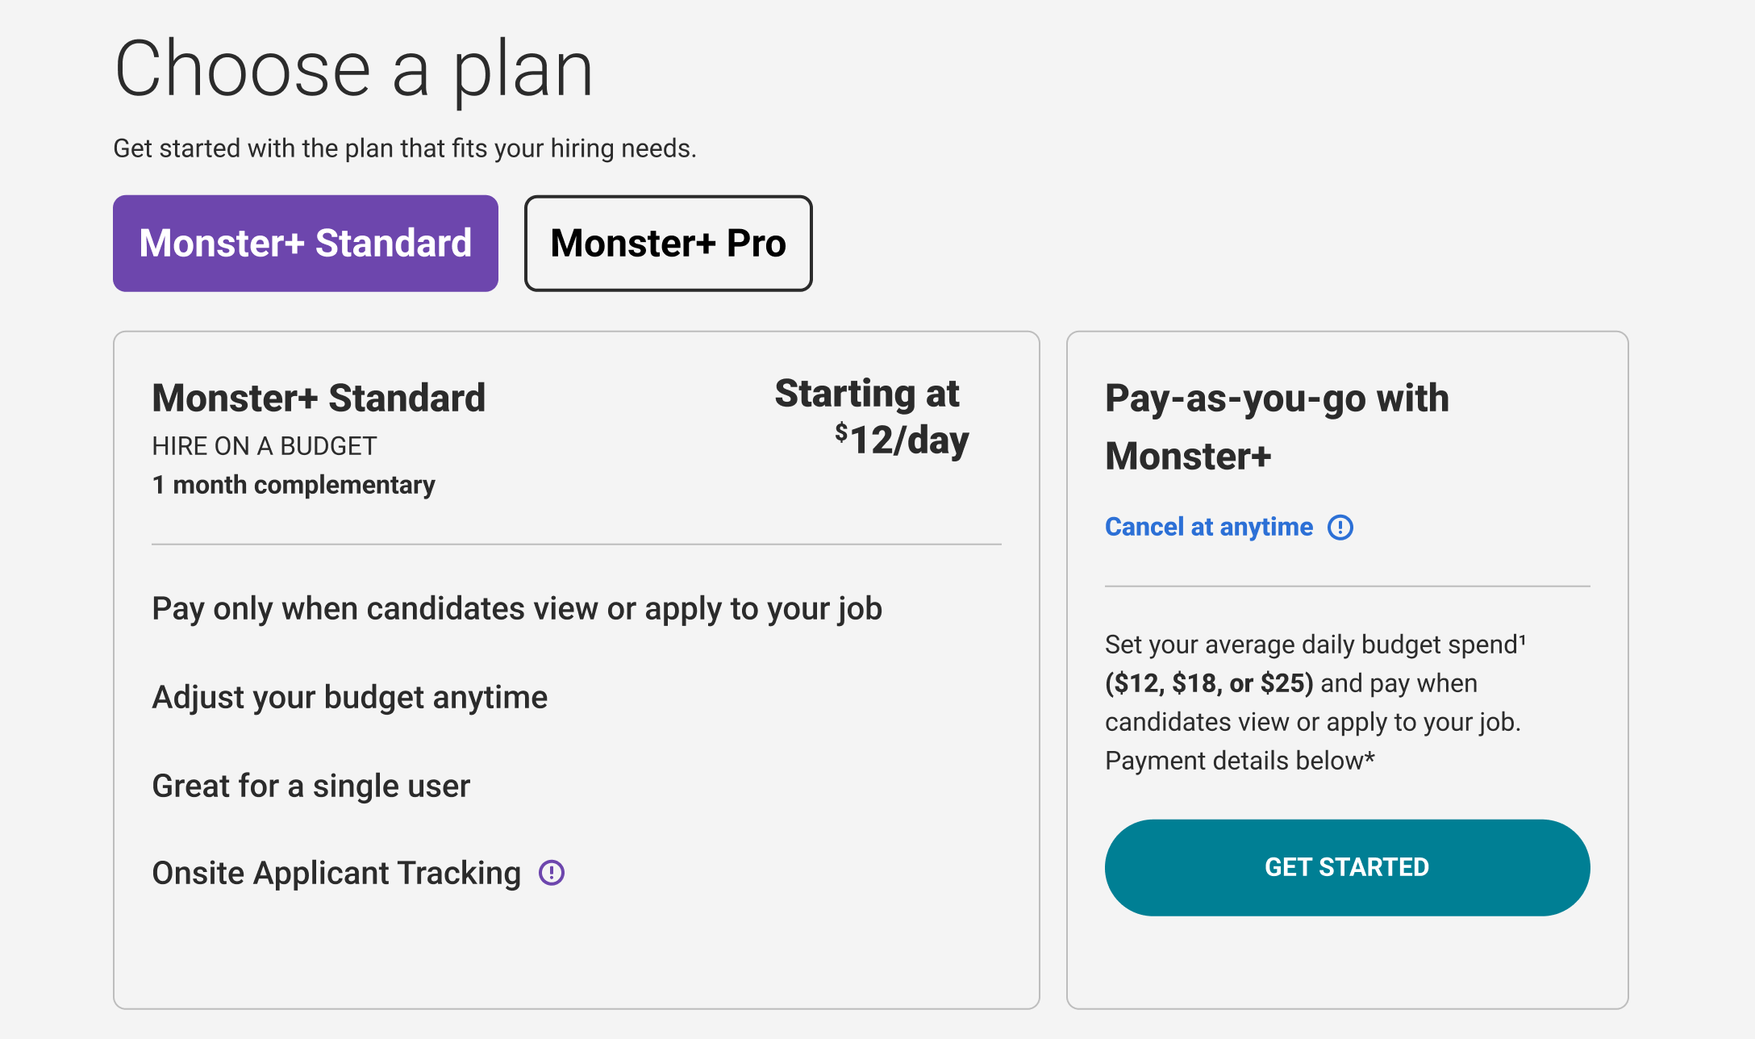Click the Onsite Applicant Tracking feature text
Screen dimensions: 1755x1039
point(336,873)
